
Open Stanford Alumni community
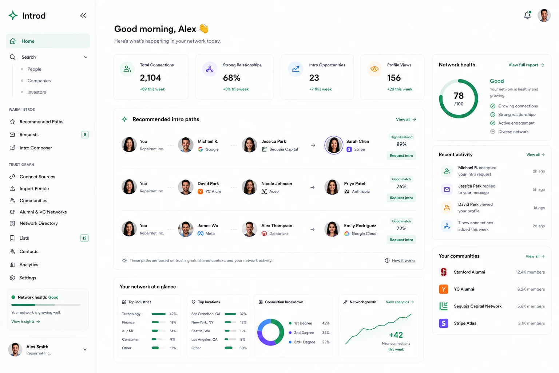coord(492,272)
